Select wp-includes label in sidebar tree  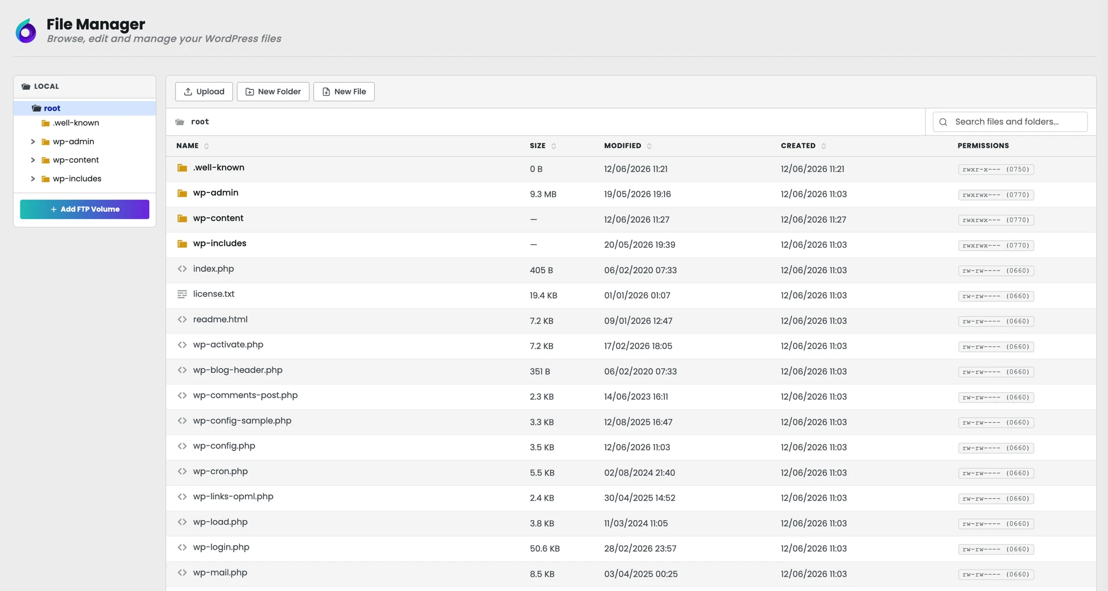point(77,179)
